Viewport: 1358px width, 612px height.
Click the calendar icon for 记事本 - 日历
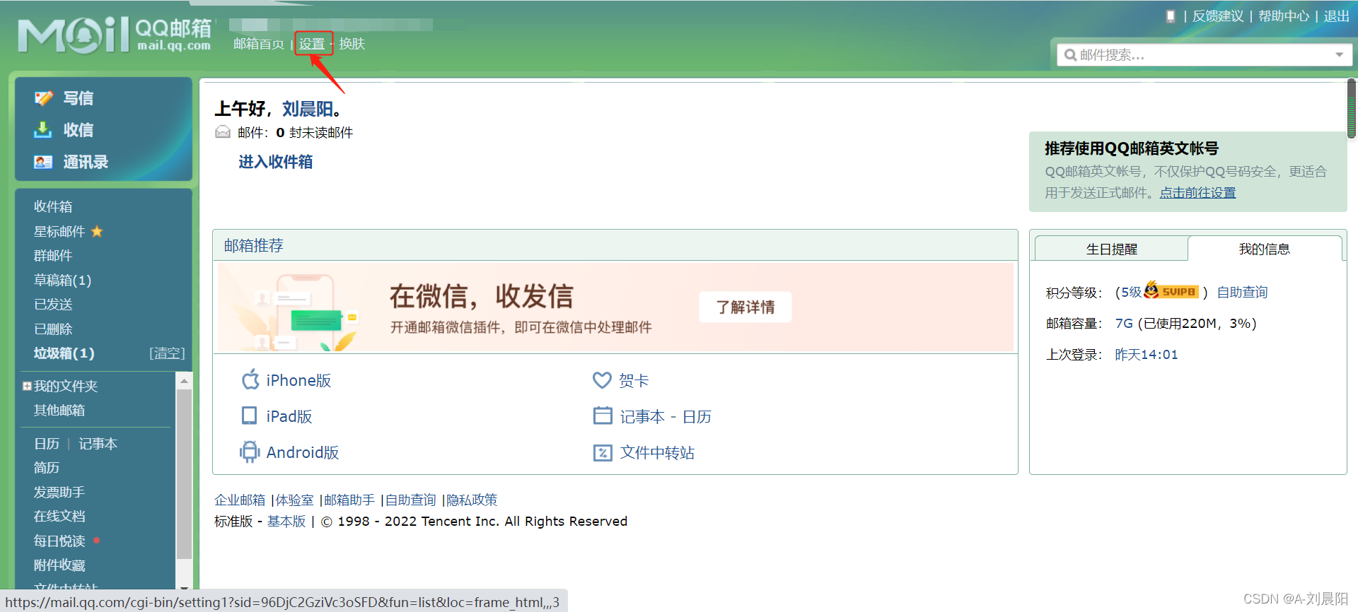click(x=603, y=416)
